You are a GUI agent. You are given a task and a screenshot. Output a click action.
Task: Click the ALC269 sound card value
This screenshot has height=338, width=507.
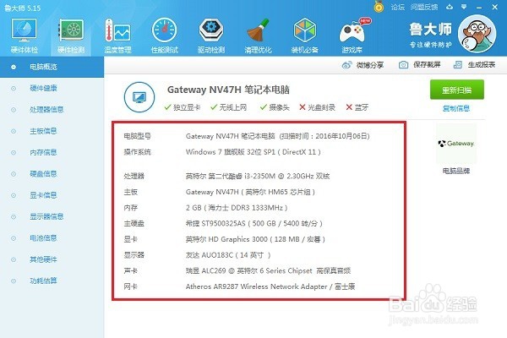269,270
